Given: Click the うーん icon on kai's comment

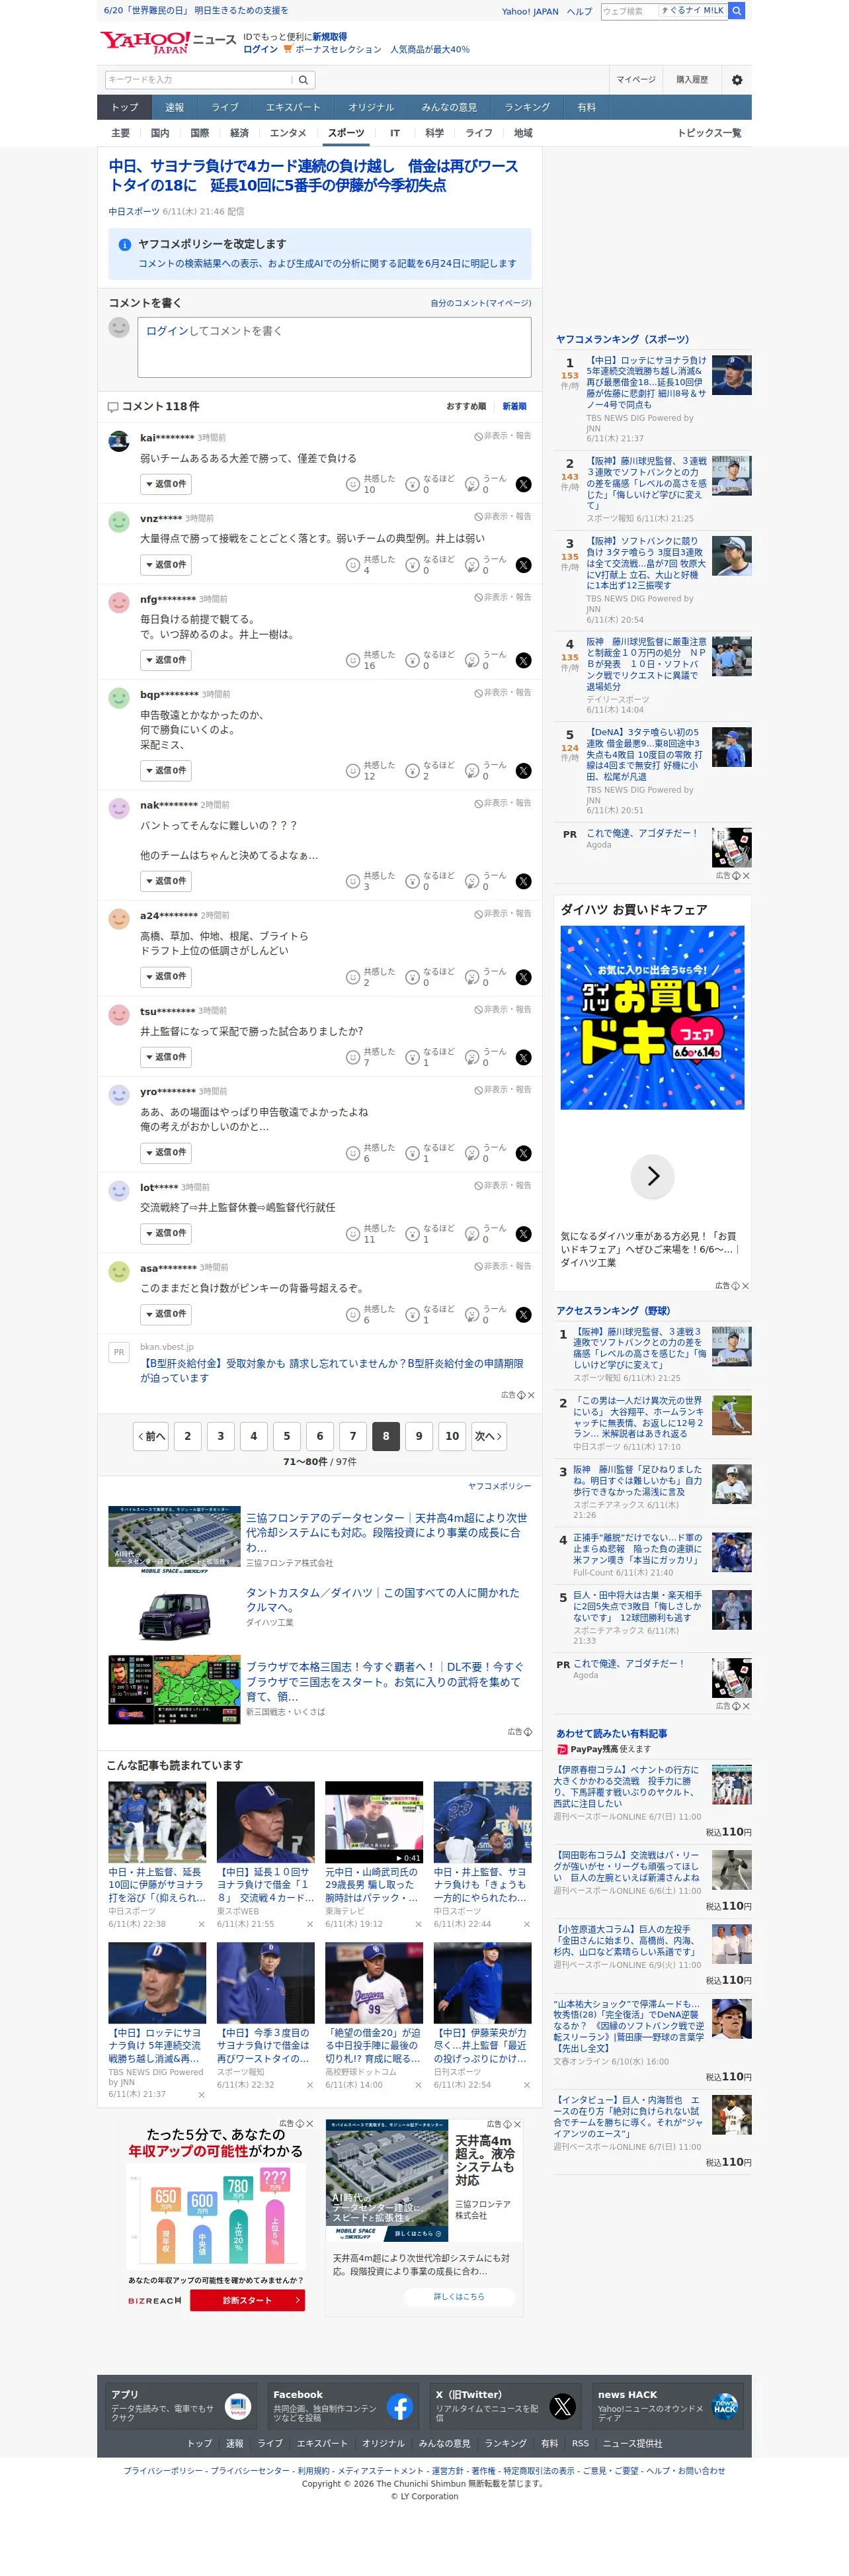Looking at the screenshot, I should [x=471, y=484].
